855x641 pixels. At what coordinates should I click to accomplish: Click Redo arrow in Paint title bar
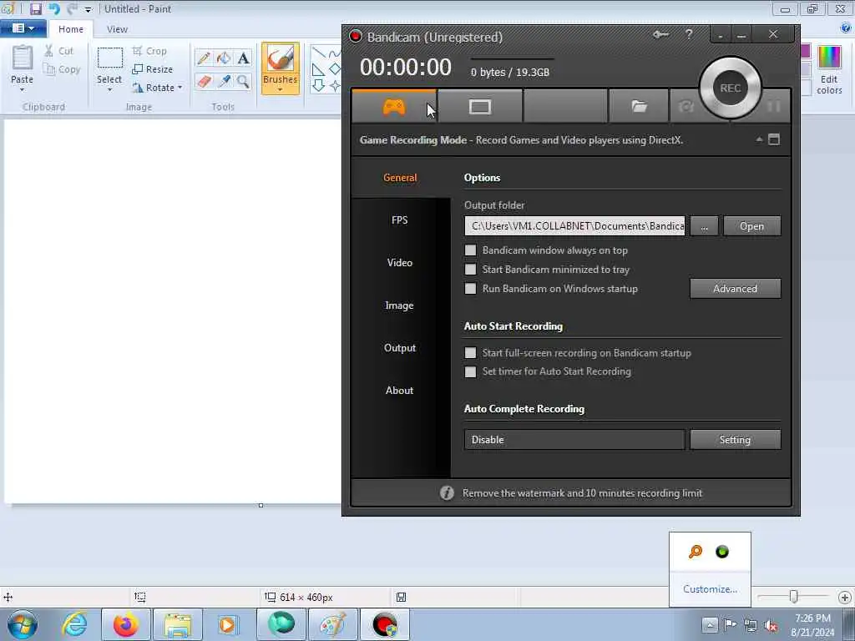[72, 9]
